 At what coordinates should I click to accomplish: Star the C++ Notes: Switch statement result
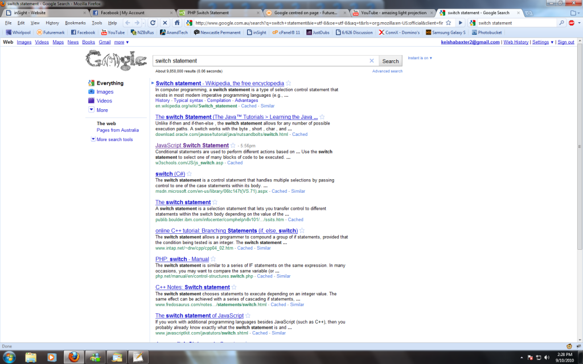pos(234,287)
